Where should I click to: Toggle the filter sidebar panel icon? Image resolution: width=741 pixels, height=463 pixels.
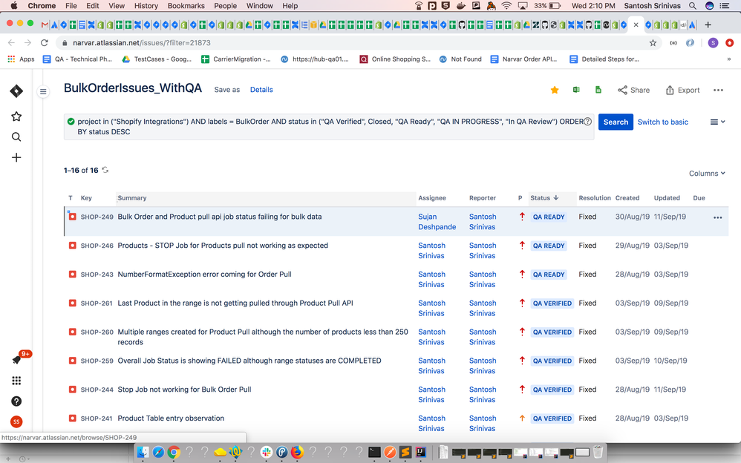pyautogui.click(x=43, y=92)
